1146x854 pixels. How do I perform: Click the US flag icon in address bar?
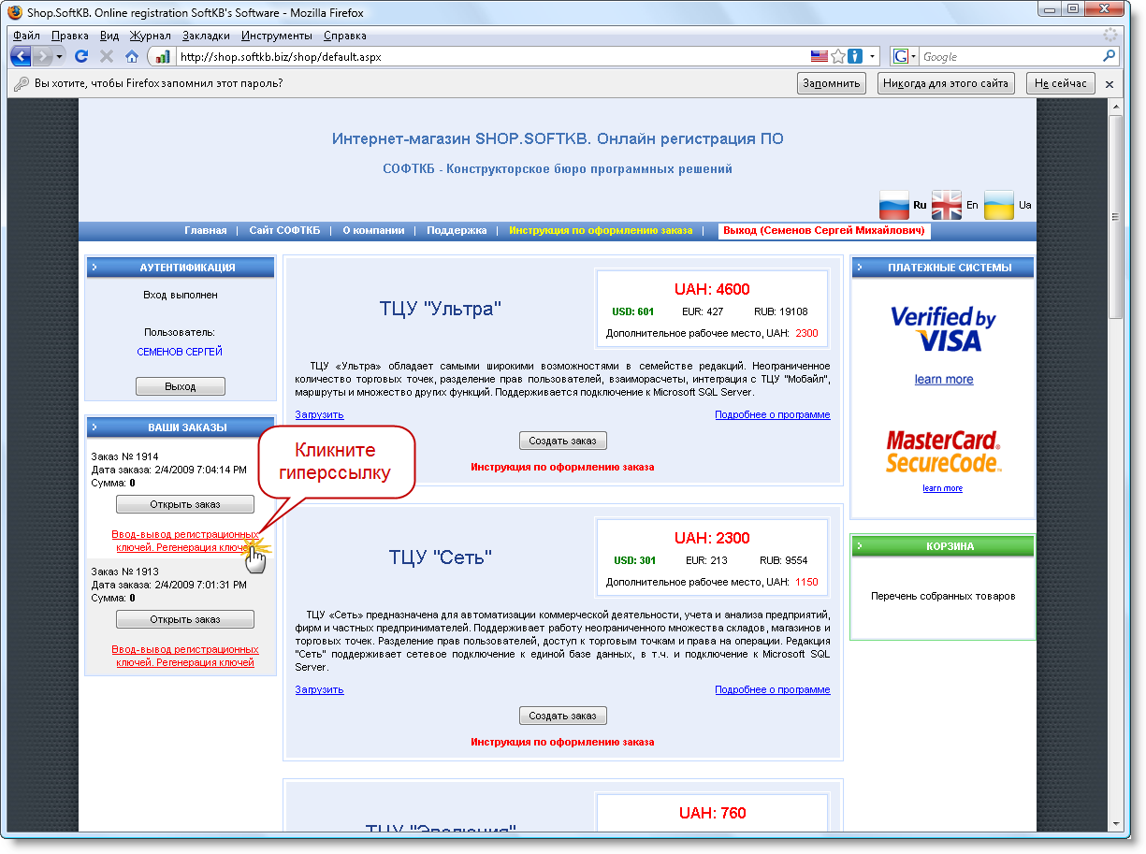click(x=820, y=56)
